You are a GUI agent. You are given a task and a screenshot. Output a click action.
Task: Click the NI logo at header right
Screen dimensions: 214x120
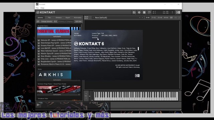[x=178, y=12]
